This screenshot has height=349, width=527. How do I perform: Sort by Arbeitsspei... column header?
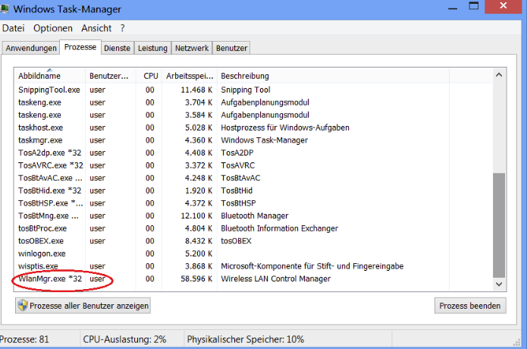(x=190, y=76)
